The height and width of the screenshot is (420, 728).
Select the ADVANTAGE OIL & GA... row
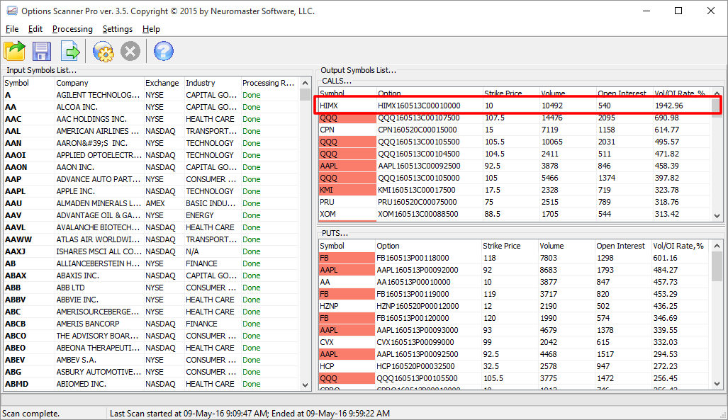151,216
